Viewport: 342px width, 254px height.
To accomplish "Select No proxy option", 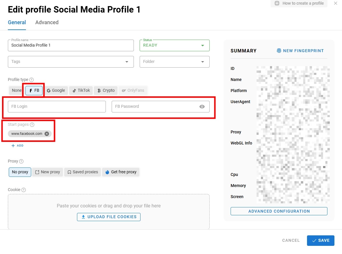I will click(x=20, y=172).
